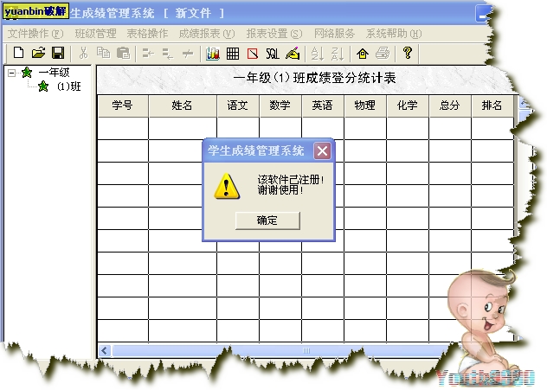Open the bar chart statistics icon
547x390 pixels.
213,54
